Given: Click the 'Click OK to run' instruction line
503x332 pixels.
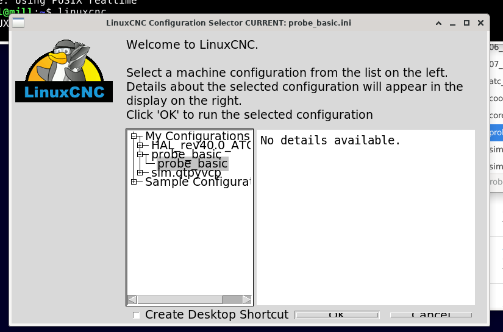Looking at the screenshot, I should (x=249, y=115).
